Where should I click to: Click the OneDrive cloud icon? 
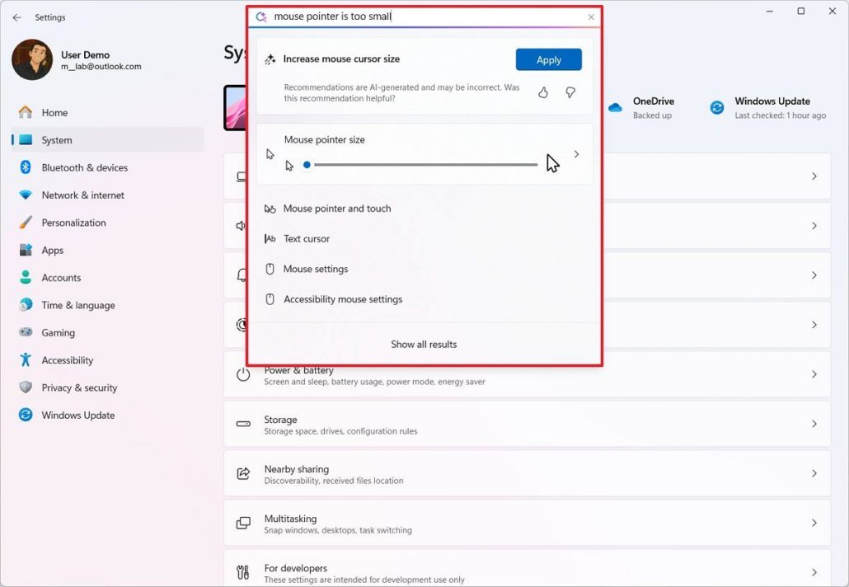pos(614,107)
